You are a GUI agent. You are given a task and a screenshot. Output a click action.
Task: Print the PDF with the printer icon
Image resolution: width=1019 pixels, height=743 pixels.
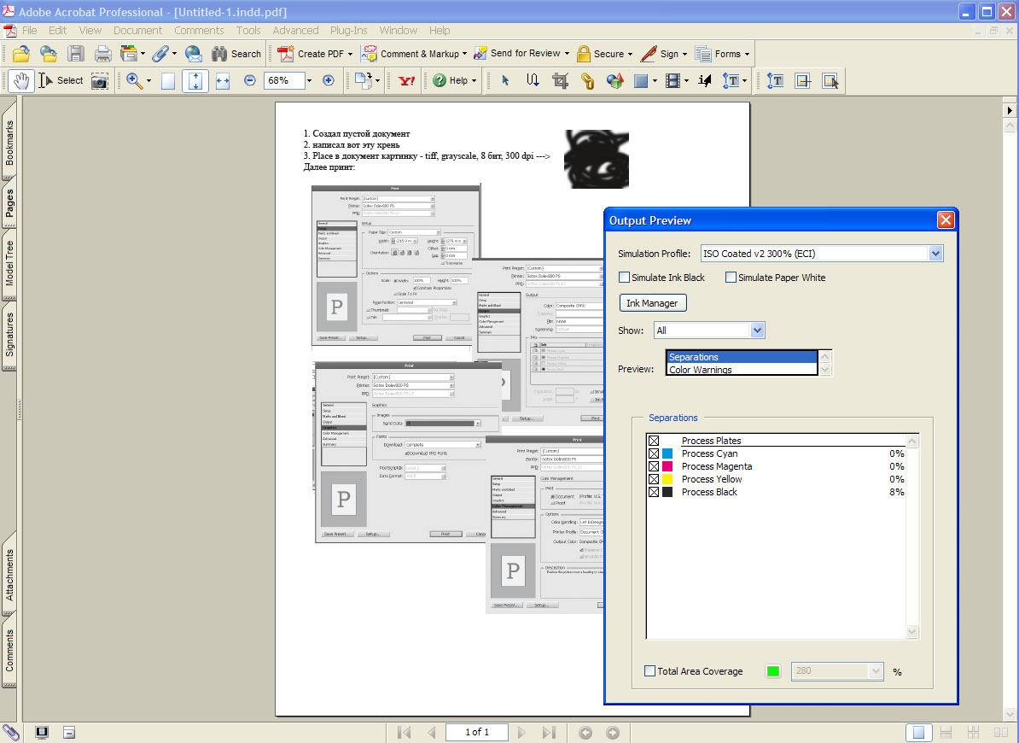coord(102,54)
